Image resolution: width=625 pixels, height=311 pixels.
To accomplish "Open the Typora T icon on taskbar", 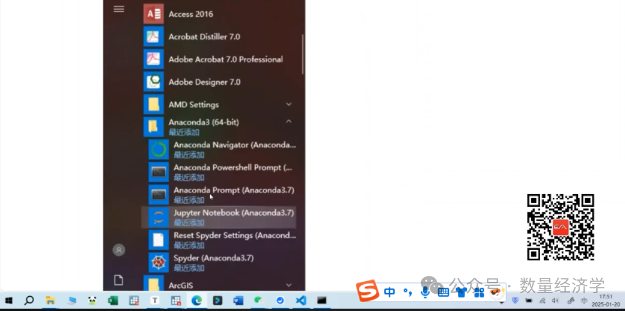I will [154, 300].
